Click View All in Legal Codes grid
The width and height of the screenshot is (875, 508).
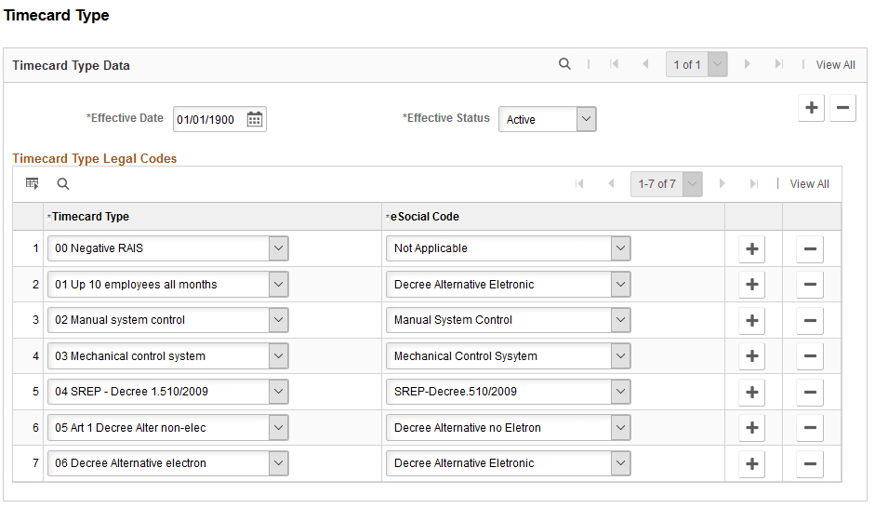pos(809,183)
